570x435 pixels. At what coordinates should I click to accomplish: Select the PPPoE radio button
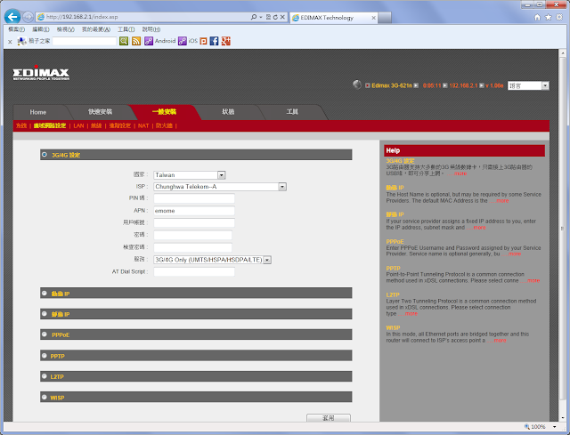pos(45,334)
